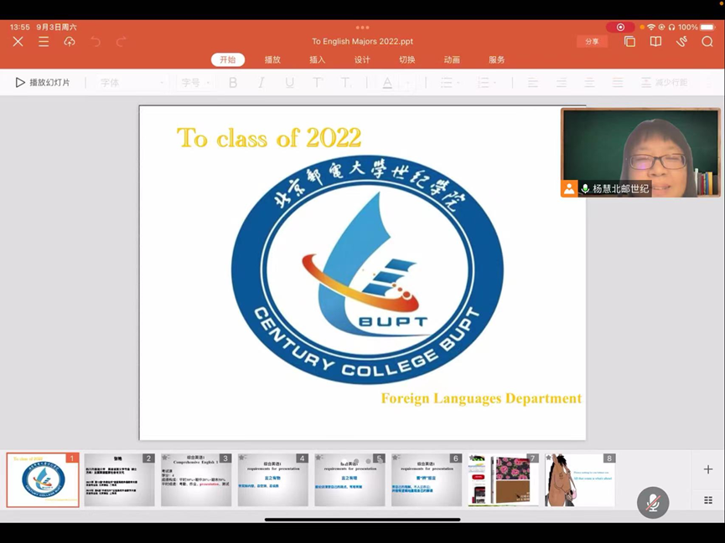Undo the last action
Screen dimensions: 725x543
coord(96,42)
